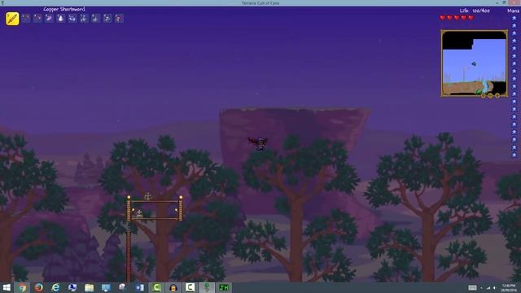Open File Explorer from the taskbar
Screen dimensions: 521x293
click(89, 287)
